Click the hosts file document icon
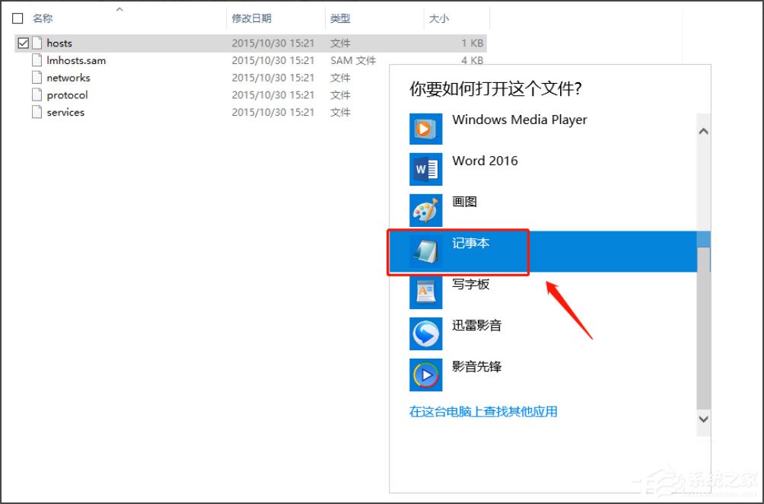Viewport: 764px width, 504px height. pyautogui.click(x=37, y=43)
